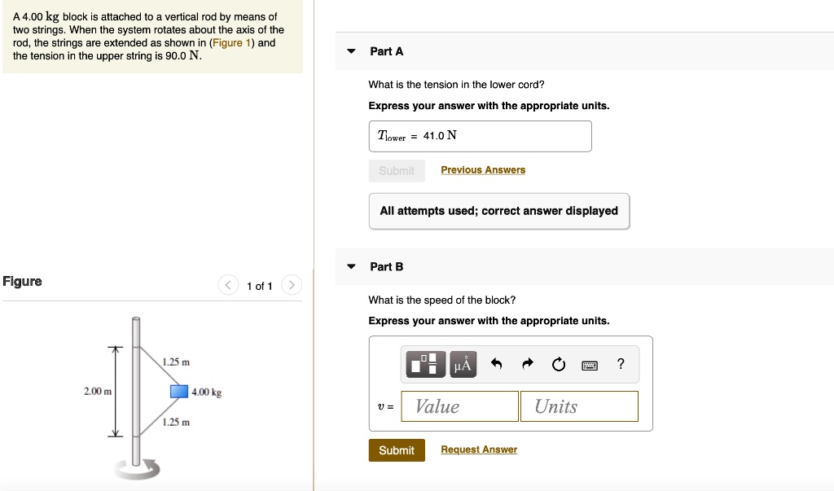Collapse the Part A section triangle
Screen dimensions: 834x491
351,51
